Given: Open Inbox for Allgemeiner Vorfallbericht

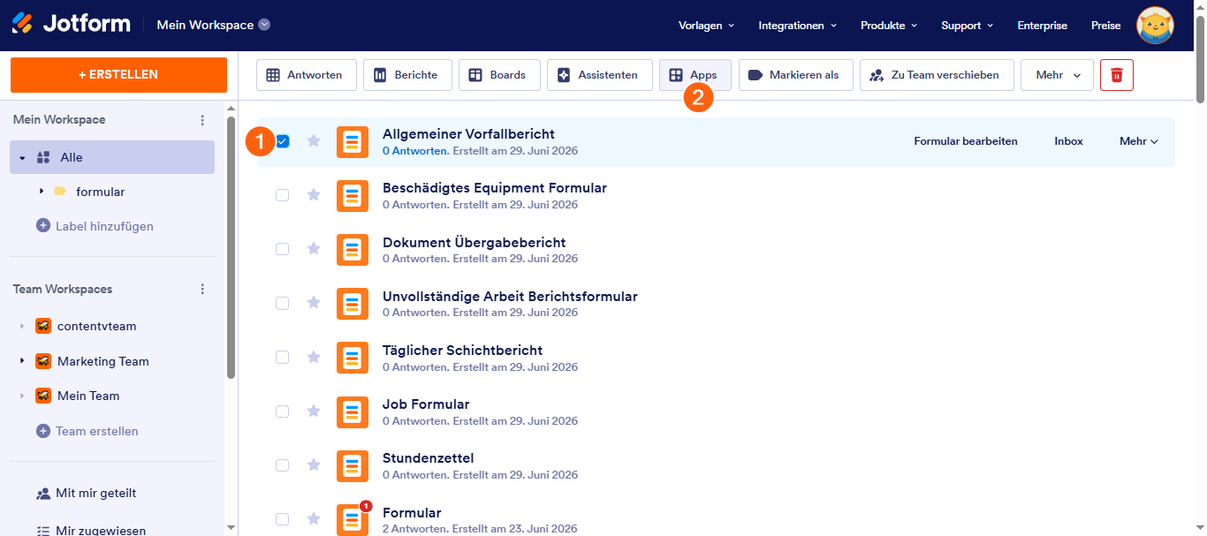Looking at the screenshot, I should pos(1068,141).
